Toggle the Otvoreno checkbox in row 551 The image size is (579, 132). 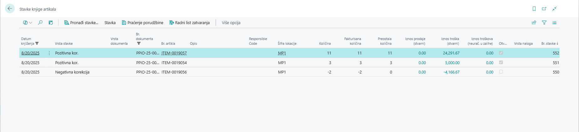tap(501, 63)
